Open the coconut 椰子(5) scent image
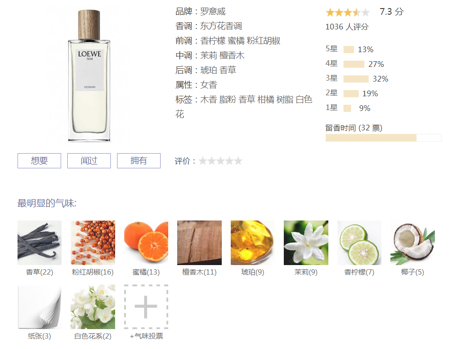This screenshot has height=349, width=452. tap(413, 243)
